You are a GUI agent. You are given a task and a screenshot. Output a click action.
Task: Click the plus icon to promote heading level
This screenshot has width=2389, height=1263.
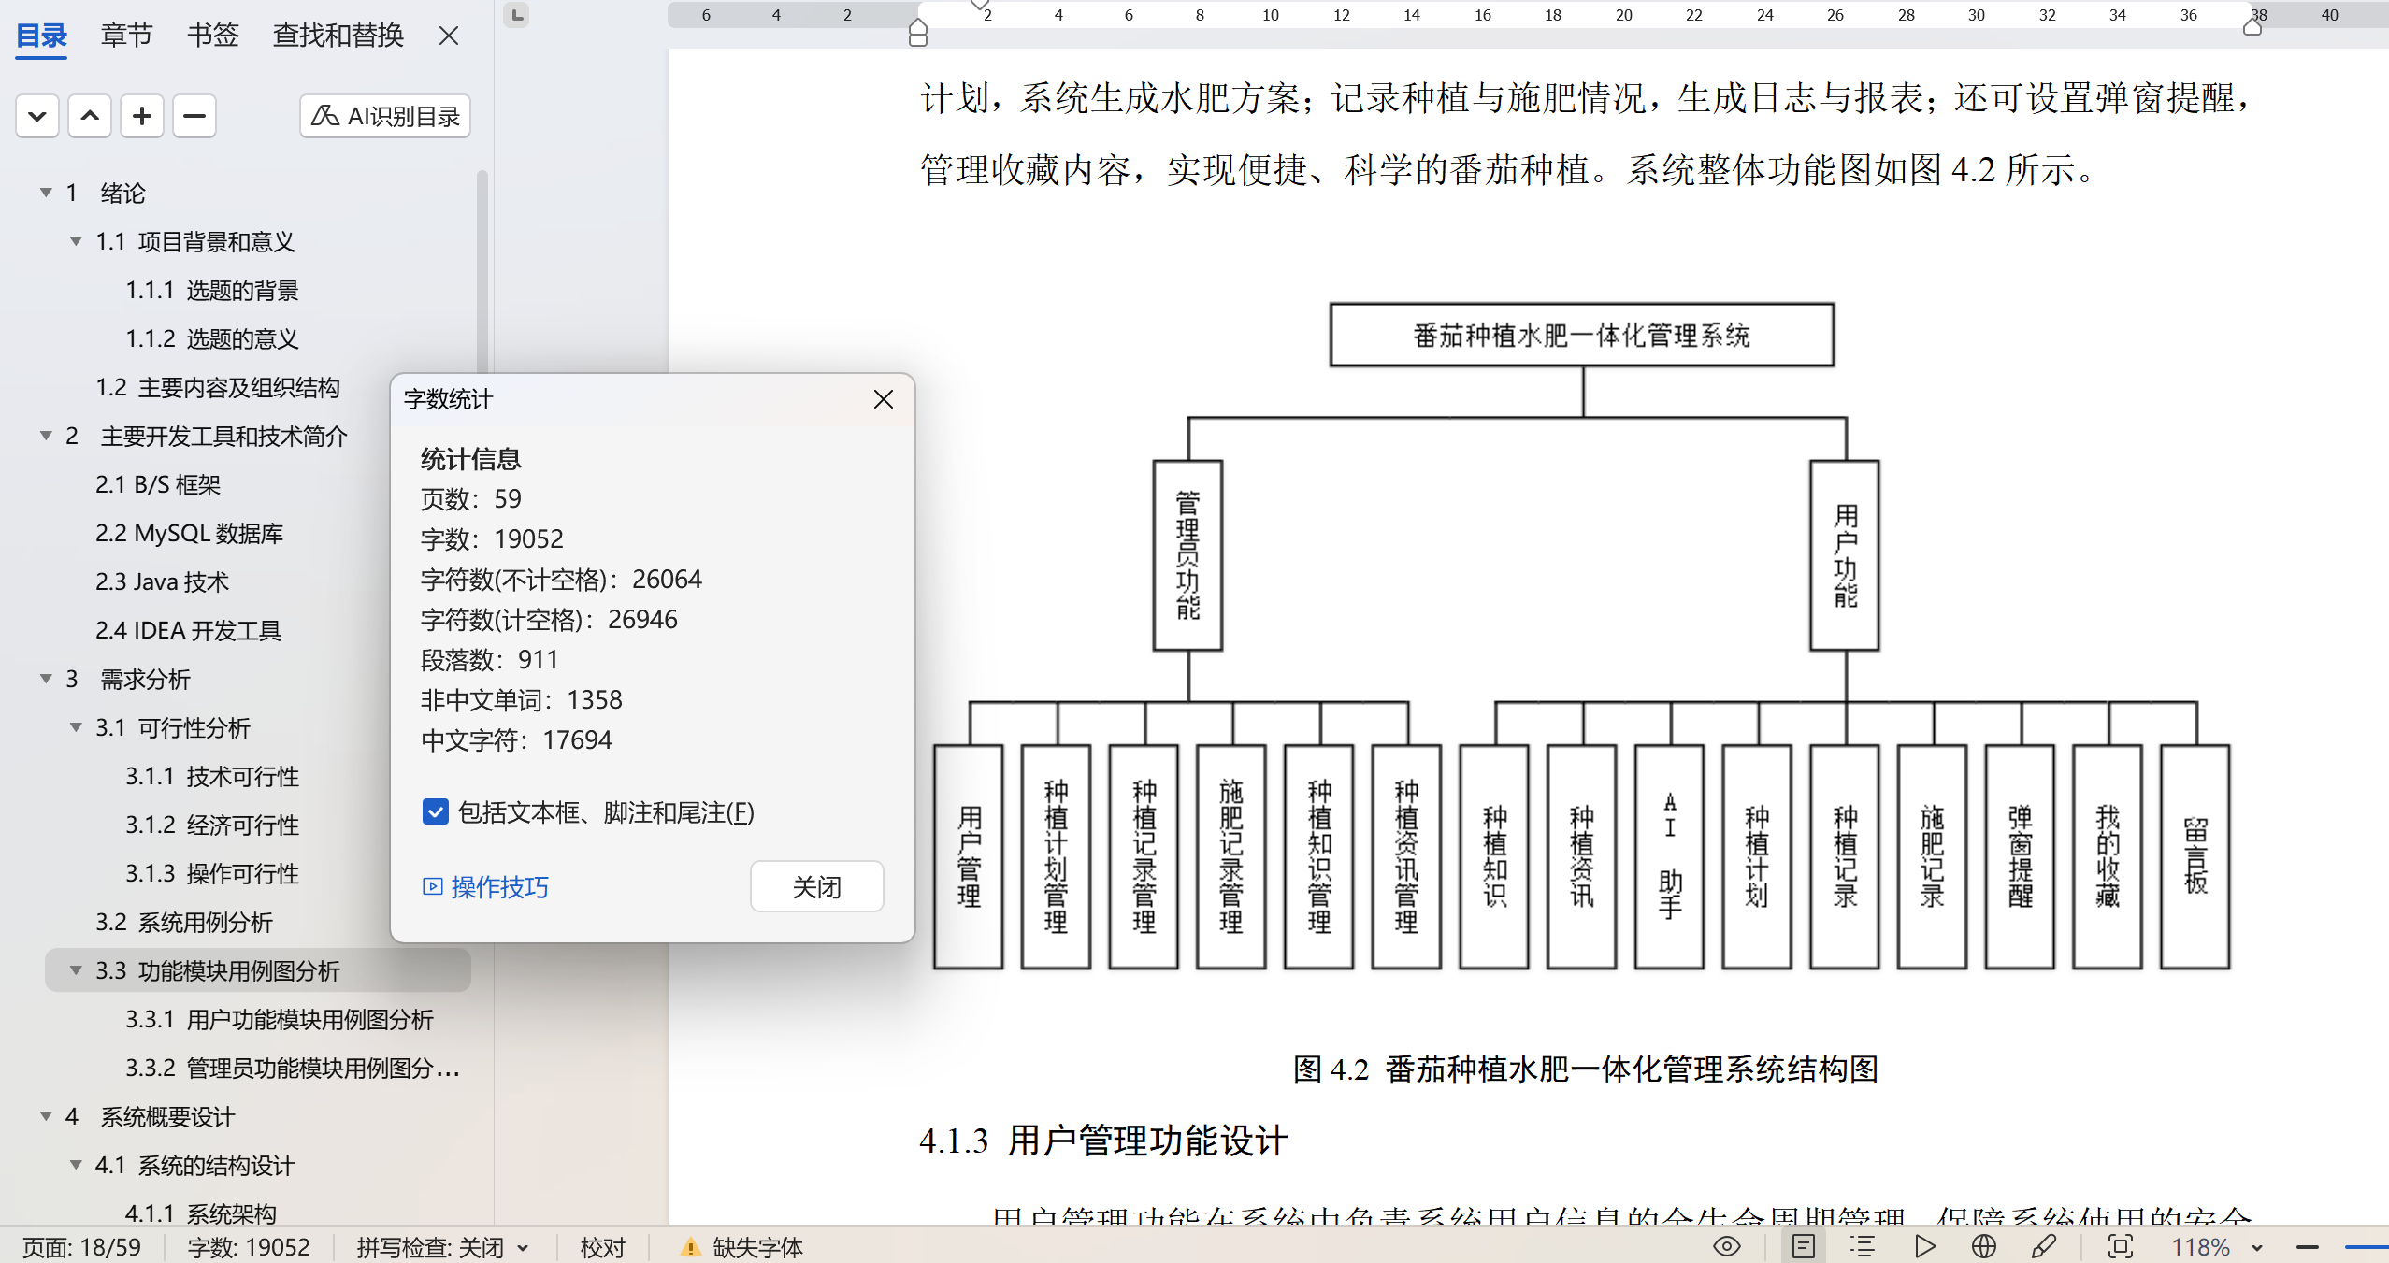coord(142,116)
